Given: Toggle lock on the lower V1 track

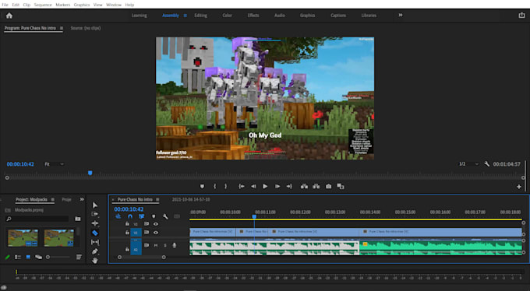Looking at the screenshot, I should coord(127,233).
